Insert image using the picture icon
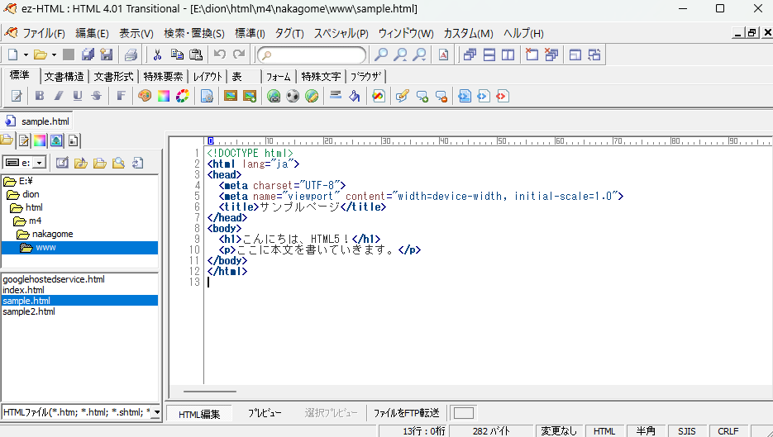The height and width of the screenshot is (437, 773). [230, 96]
